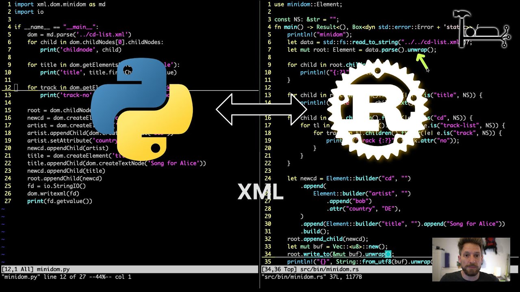Click the 'println!("minidom");' line
This screenshot has width=520, height=292.
(320, 34)
